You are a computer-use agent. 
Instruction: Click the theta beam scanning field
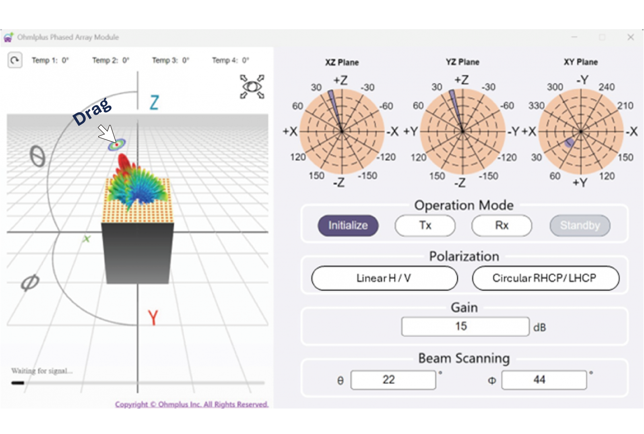393,380
